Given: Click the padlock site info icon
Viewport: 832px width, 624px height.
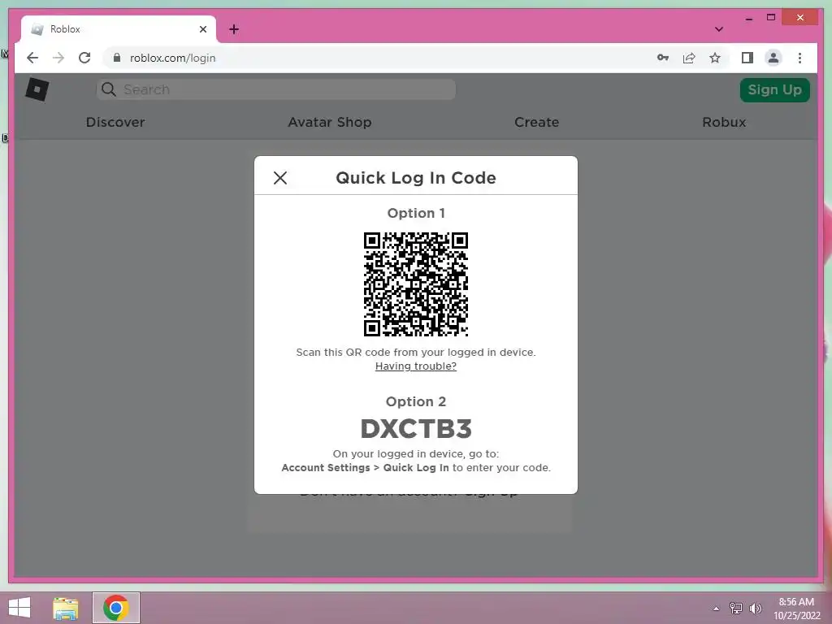Looking at the screenshot, I should click(x=117, y=58).
